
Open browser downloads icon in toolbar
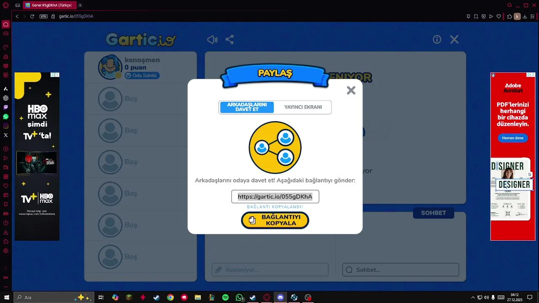525,16
